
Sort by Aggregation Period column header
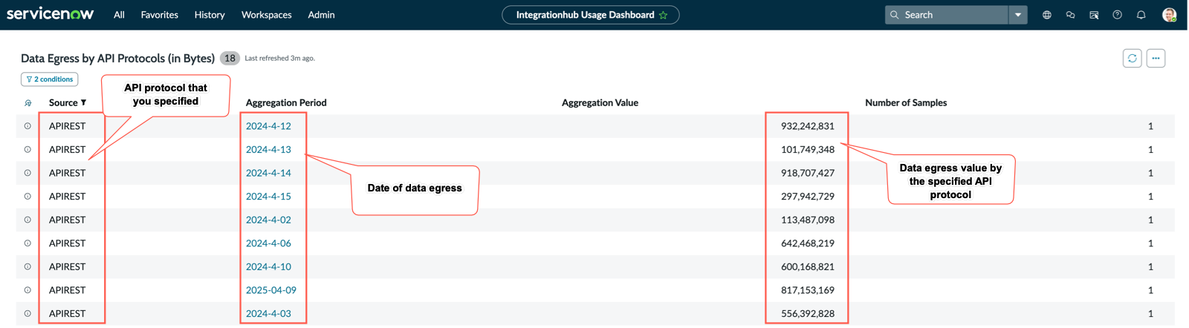click(x=286, y=103)
